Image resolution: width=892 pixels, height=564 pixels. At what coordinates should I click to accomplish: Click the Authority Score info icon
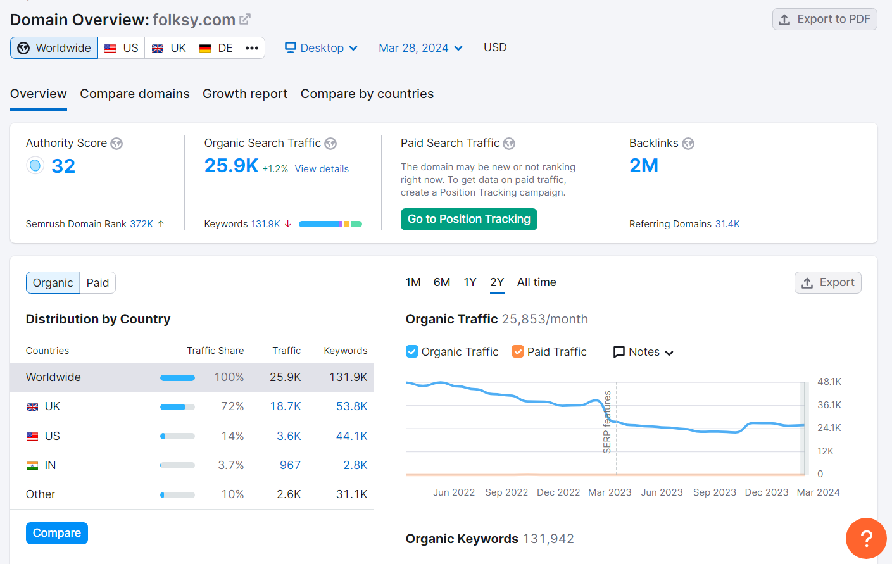116,143
